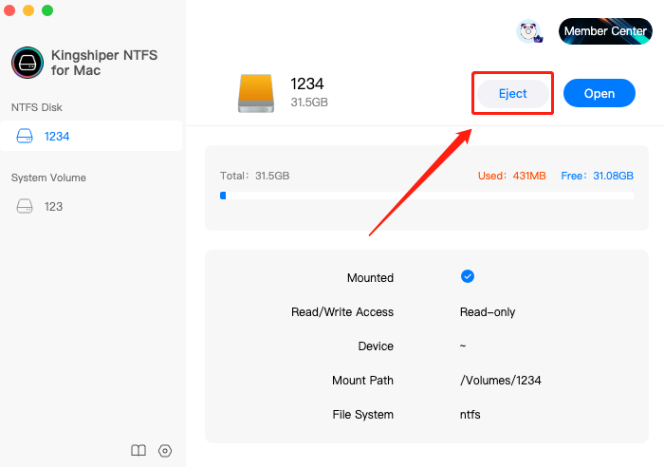Eject the 1234 disk
Screen dimensions: 664x467
point(513,93)
